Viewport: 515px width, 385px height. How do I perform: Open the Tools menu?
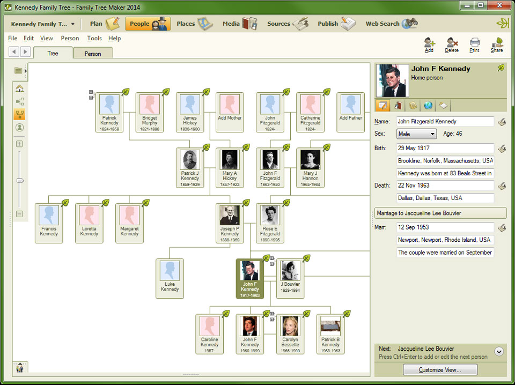pyautogui.click(x=94, y=38)
